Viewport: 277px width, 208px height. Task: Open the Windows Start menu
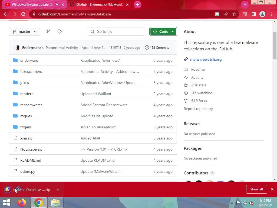(7, 203)
